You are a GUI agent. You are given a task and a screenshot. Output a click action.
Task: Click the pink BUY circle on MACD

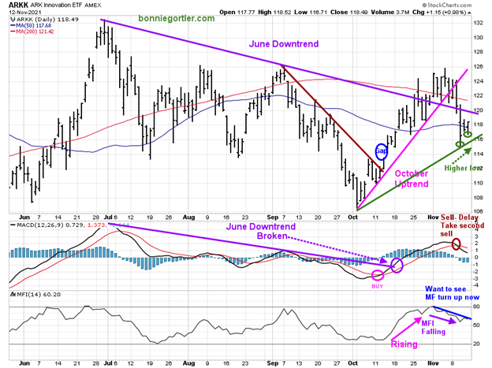coord(377,275)
